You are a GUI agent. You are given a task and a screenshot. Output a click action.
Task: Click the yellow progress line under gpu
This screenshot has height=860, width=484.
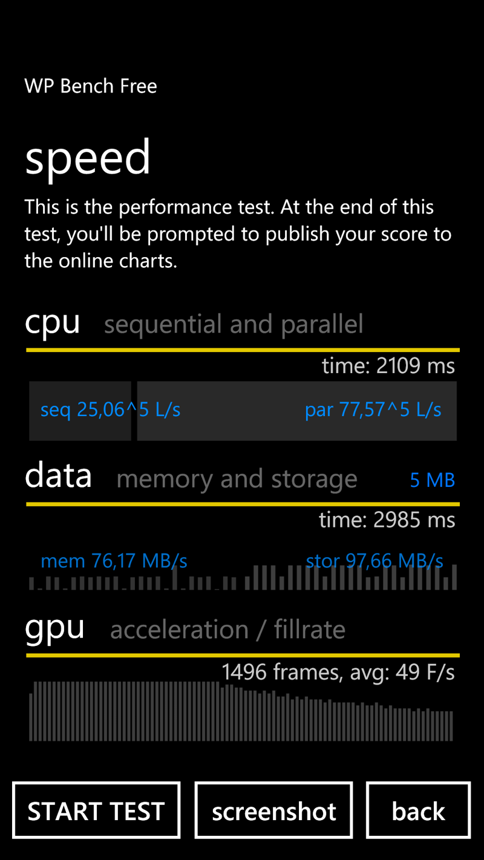coord(242,655)
